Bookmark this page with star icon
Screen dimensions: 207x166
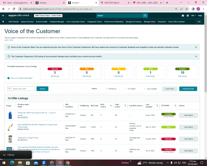click(x=187, y=9)
